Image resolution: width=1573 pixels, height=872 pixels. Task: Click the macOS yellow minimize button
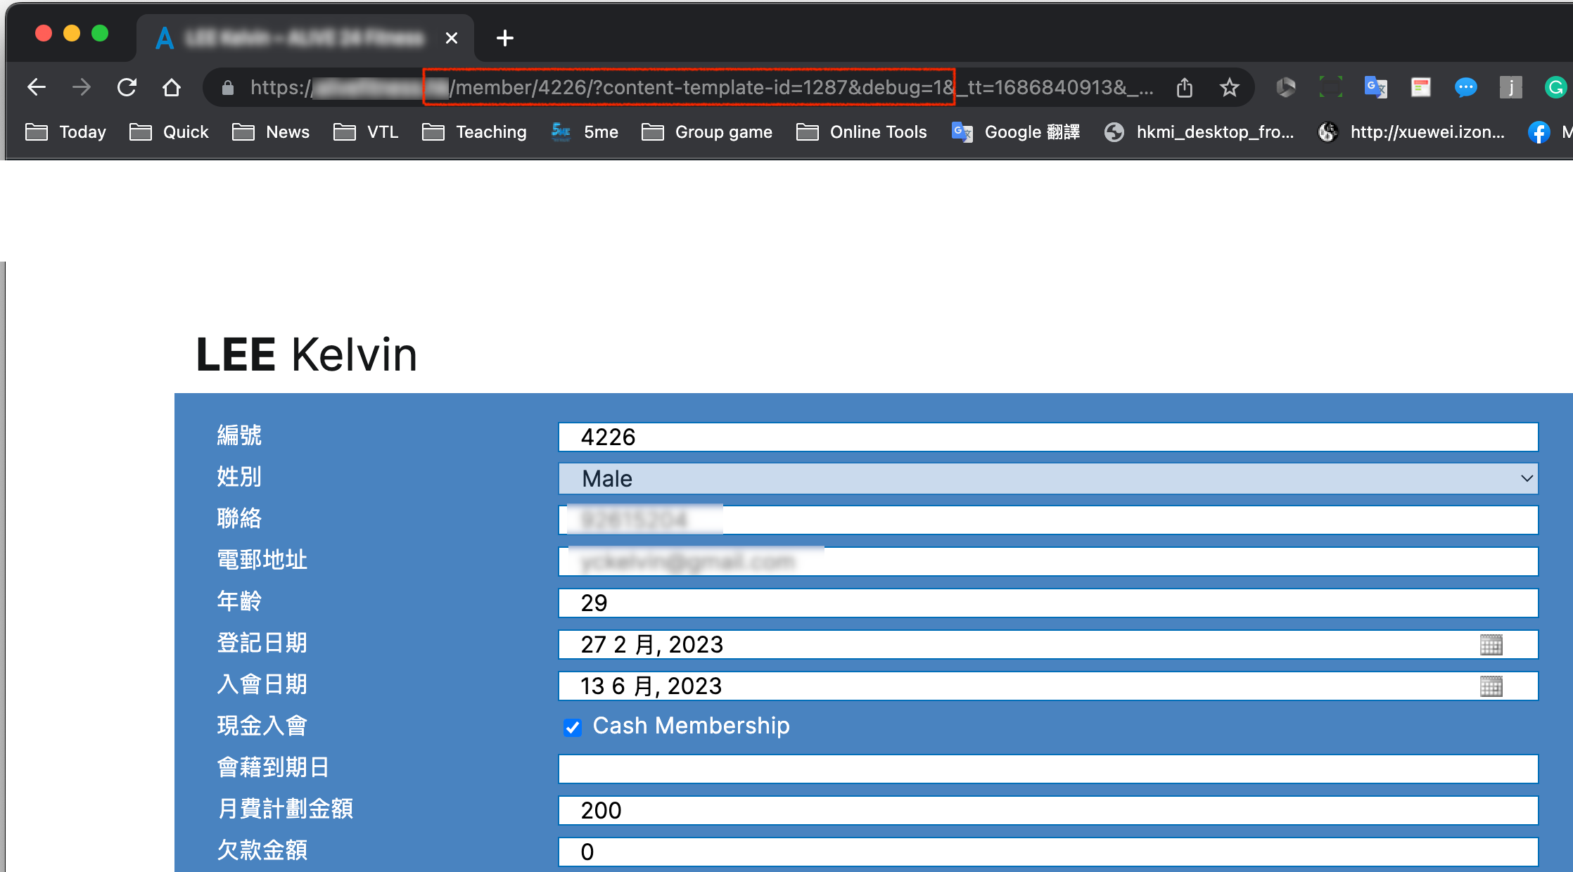click(x=72, y=33)
